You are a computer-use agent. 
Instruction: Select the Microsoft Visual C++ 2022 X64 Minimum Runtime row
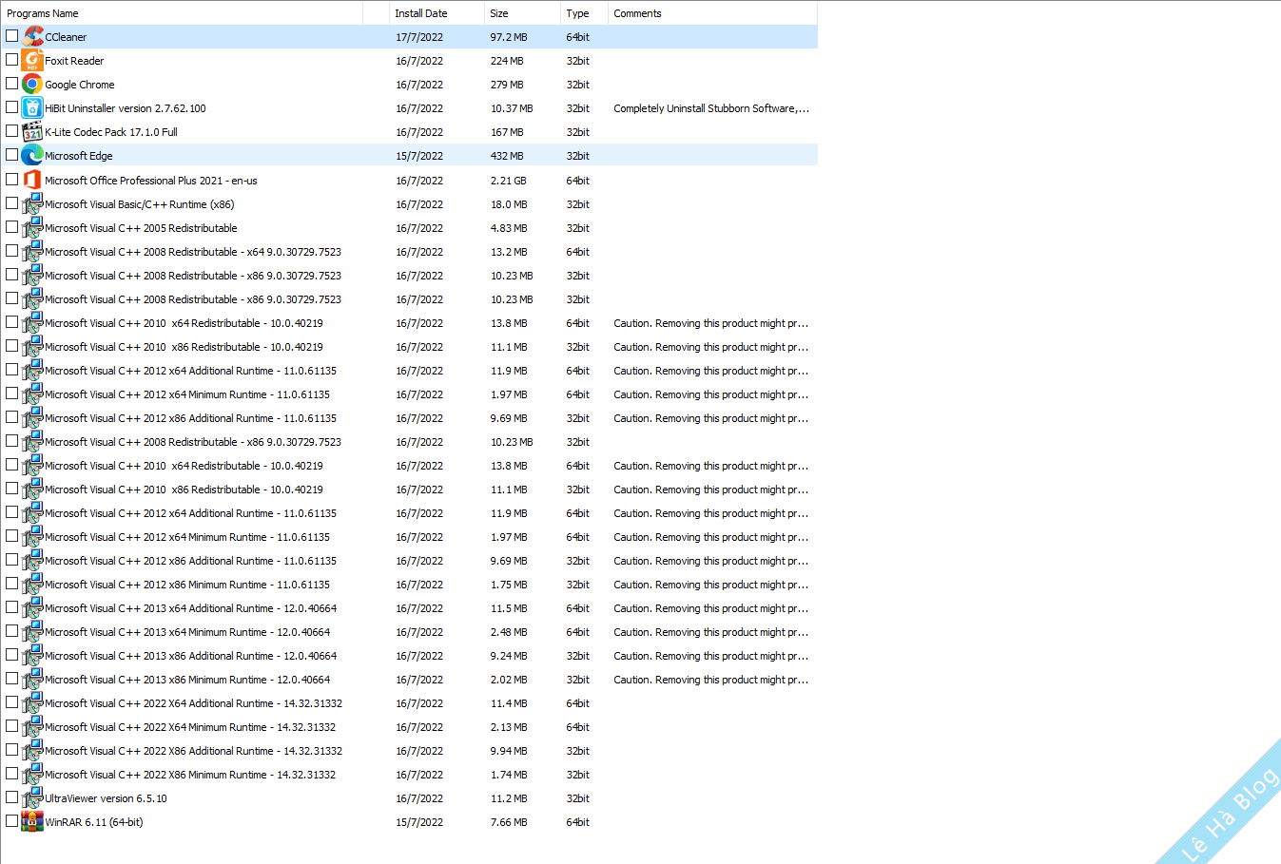(190, 727)
